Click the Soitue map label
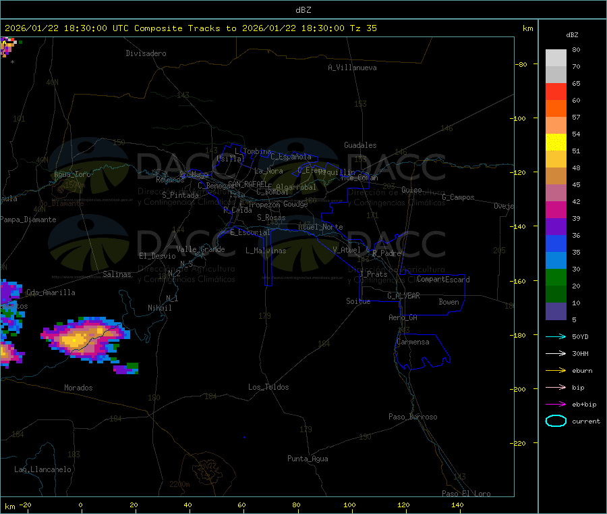 pos(358,301)
